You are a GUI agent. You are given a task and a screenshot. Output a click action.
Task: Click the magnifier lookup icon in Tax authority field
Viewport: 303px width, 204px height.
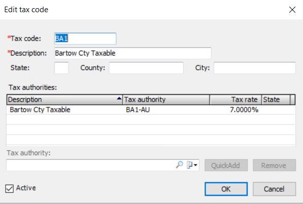pyautogui.click(x=179, y=165)
